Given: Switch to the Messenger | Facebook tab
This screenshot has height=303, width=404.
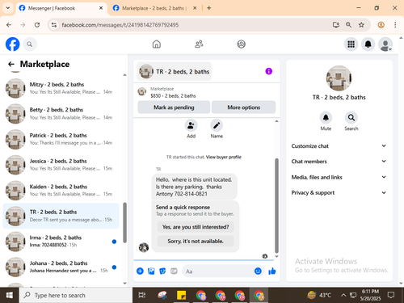Looking at the screenshot, I should pos(61,8).
